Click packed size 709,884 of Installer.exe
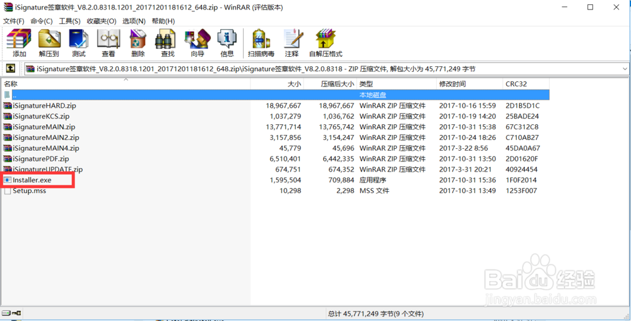This screenshot has width=631, height=321. coord(341,180)
